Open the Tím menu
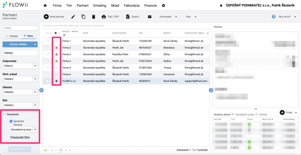Screen dimensions: 301x155 coord(69,6)
